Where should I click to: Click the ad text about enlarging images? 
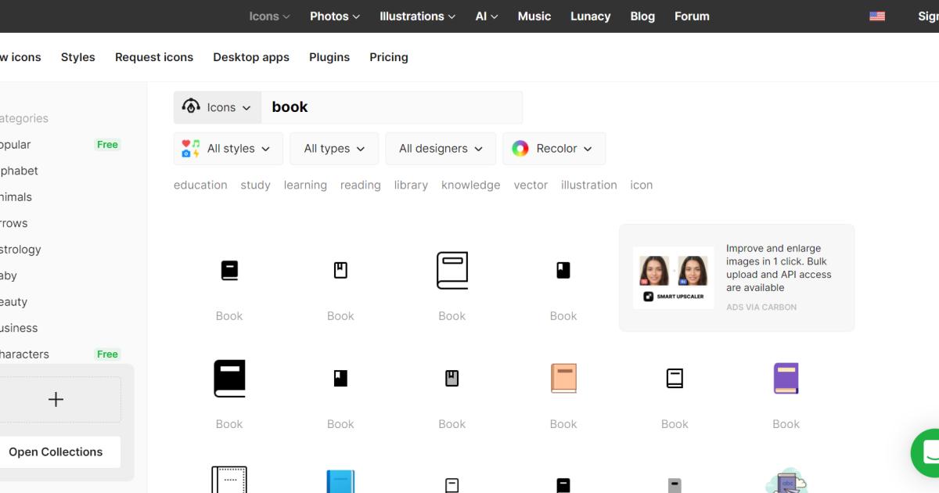coord(779,268)
